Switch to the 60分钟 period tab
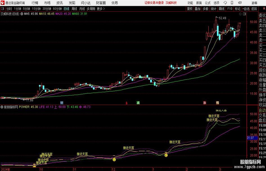Screen dimensions: 266x171 [x=57, y=9]
